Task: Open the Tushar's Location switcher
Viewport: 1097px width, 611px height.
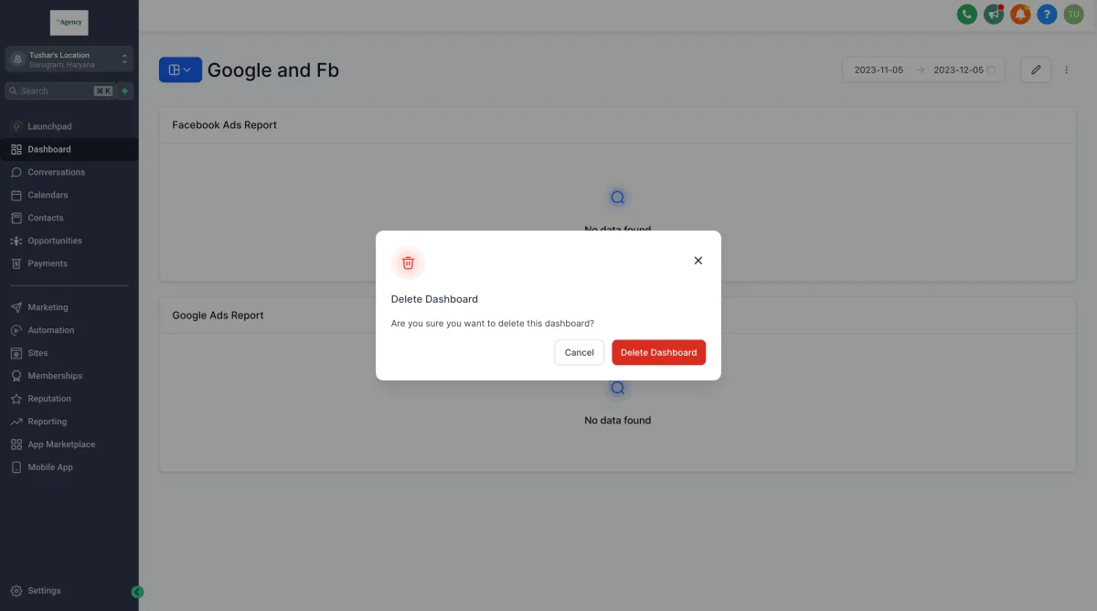Action: tap(69, 59)
